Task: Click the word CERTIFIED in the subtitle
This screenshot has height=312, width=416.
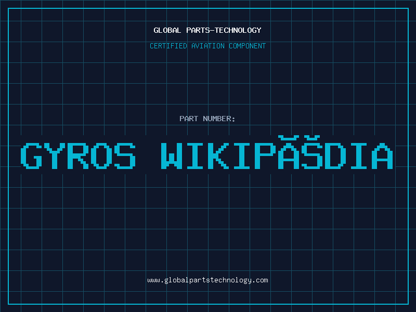Action: (169, 46)
